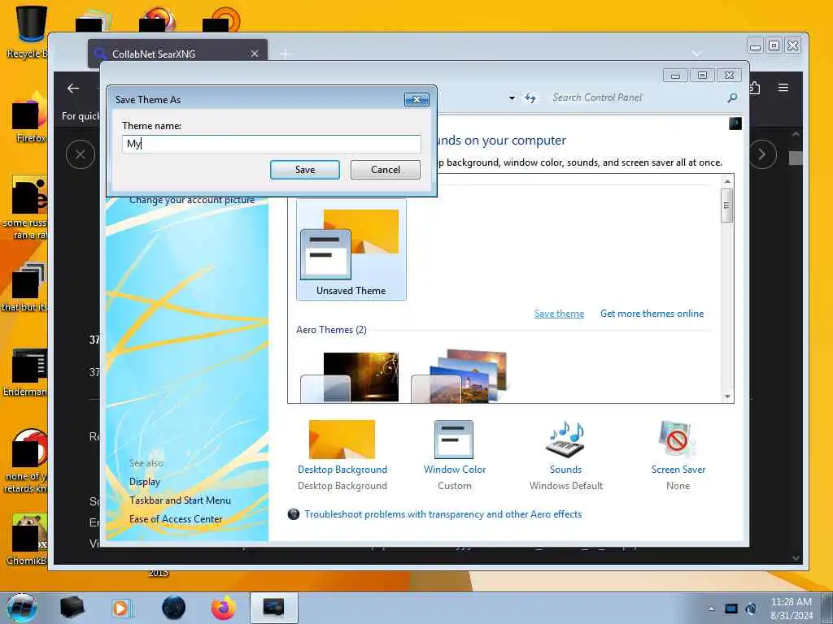Select the Control Panel taskbar button
The height and width of the screenshot is (624, 833).
click(273, 608)
